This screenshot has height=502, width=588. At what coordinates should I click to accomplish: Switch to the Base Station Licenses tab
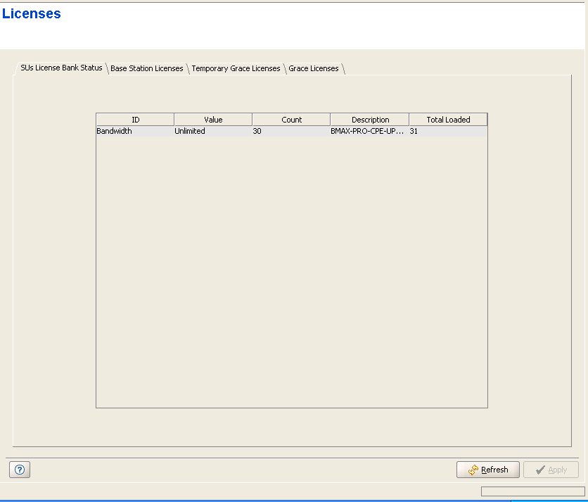(146, 68)
